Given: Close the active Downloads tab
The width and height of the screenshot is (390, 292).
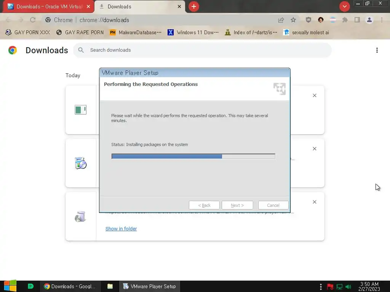Looking at the screenshot, I should (179, 7).
